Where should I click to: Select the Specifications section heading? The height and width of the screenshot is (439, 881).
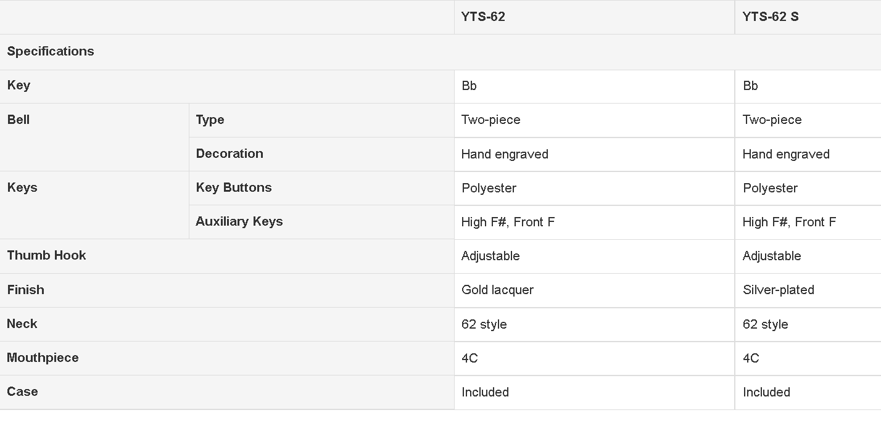point(51,51)
